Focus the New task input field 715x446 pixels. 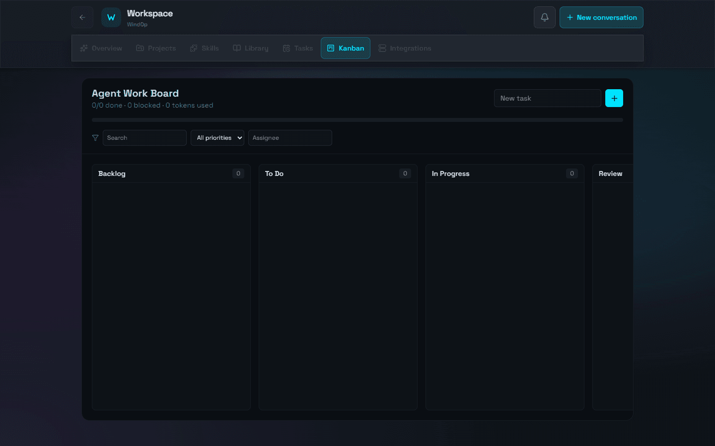pos(548,98)
